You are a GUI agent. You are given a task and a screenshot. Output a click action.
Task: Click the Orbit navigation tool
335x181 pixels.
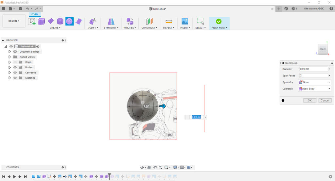tap(142, 168)
